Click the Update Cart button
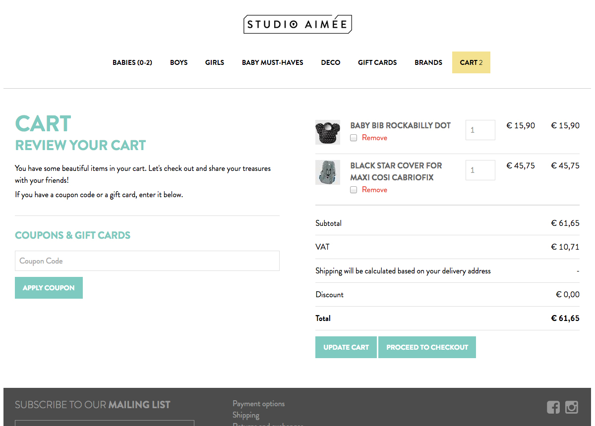 click(346, 347)
